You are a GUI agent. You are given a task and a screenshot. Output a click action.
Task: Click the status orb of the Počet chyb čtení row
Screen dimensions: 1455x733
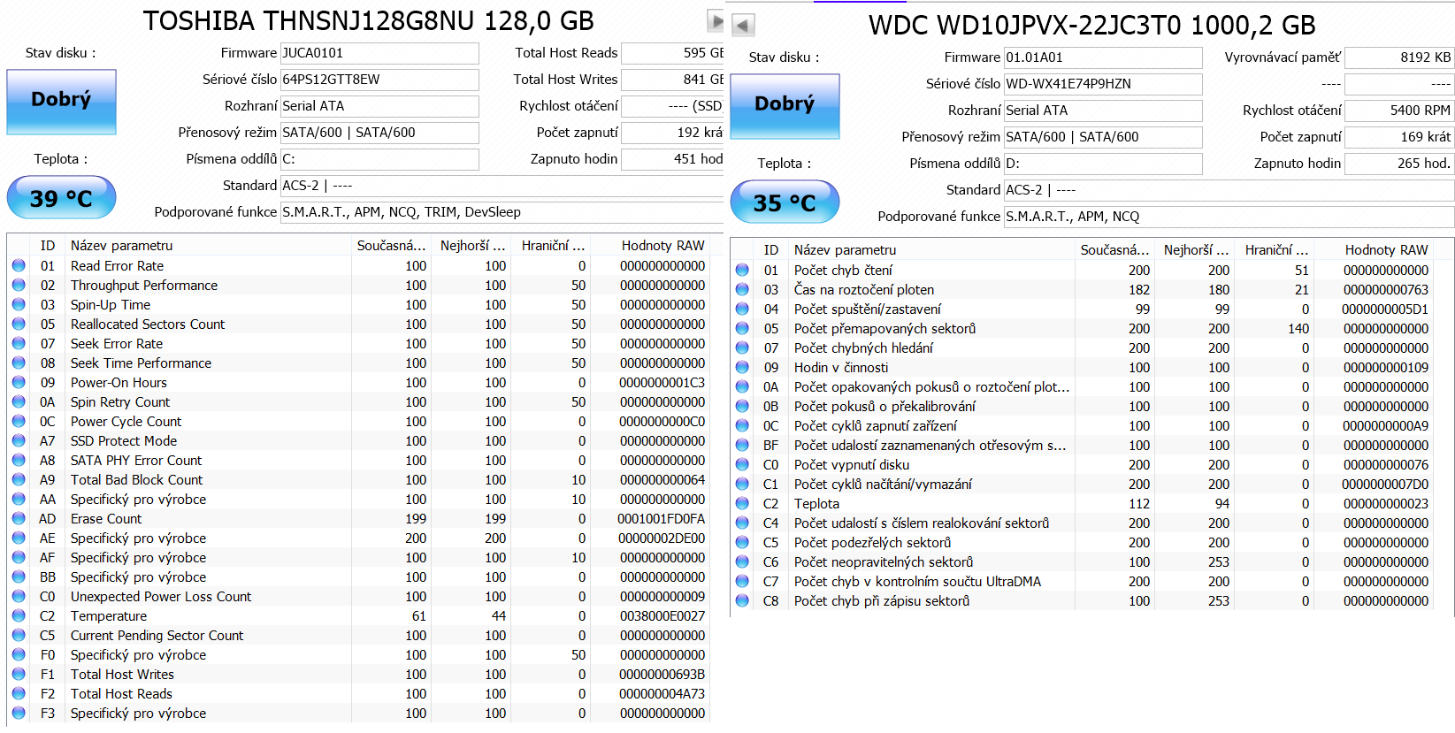(x=742, y=270)
